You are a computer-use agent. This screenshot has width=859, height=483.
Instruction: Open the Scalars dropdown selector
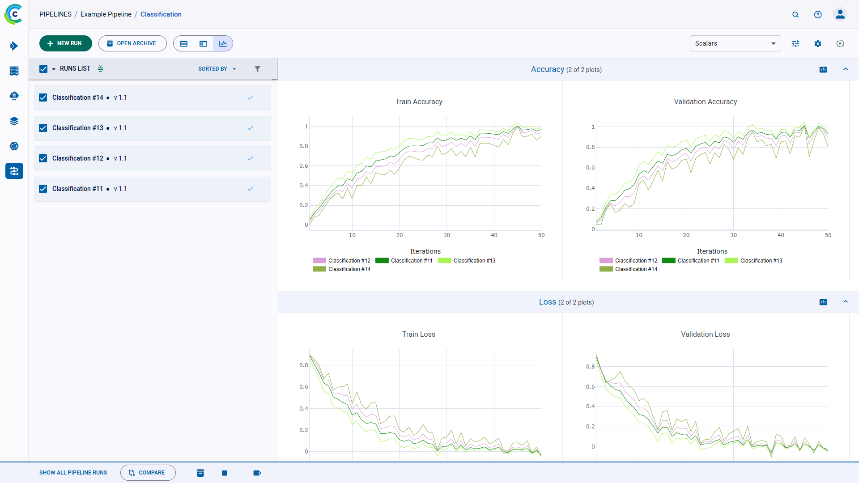[735, 44]
